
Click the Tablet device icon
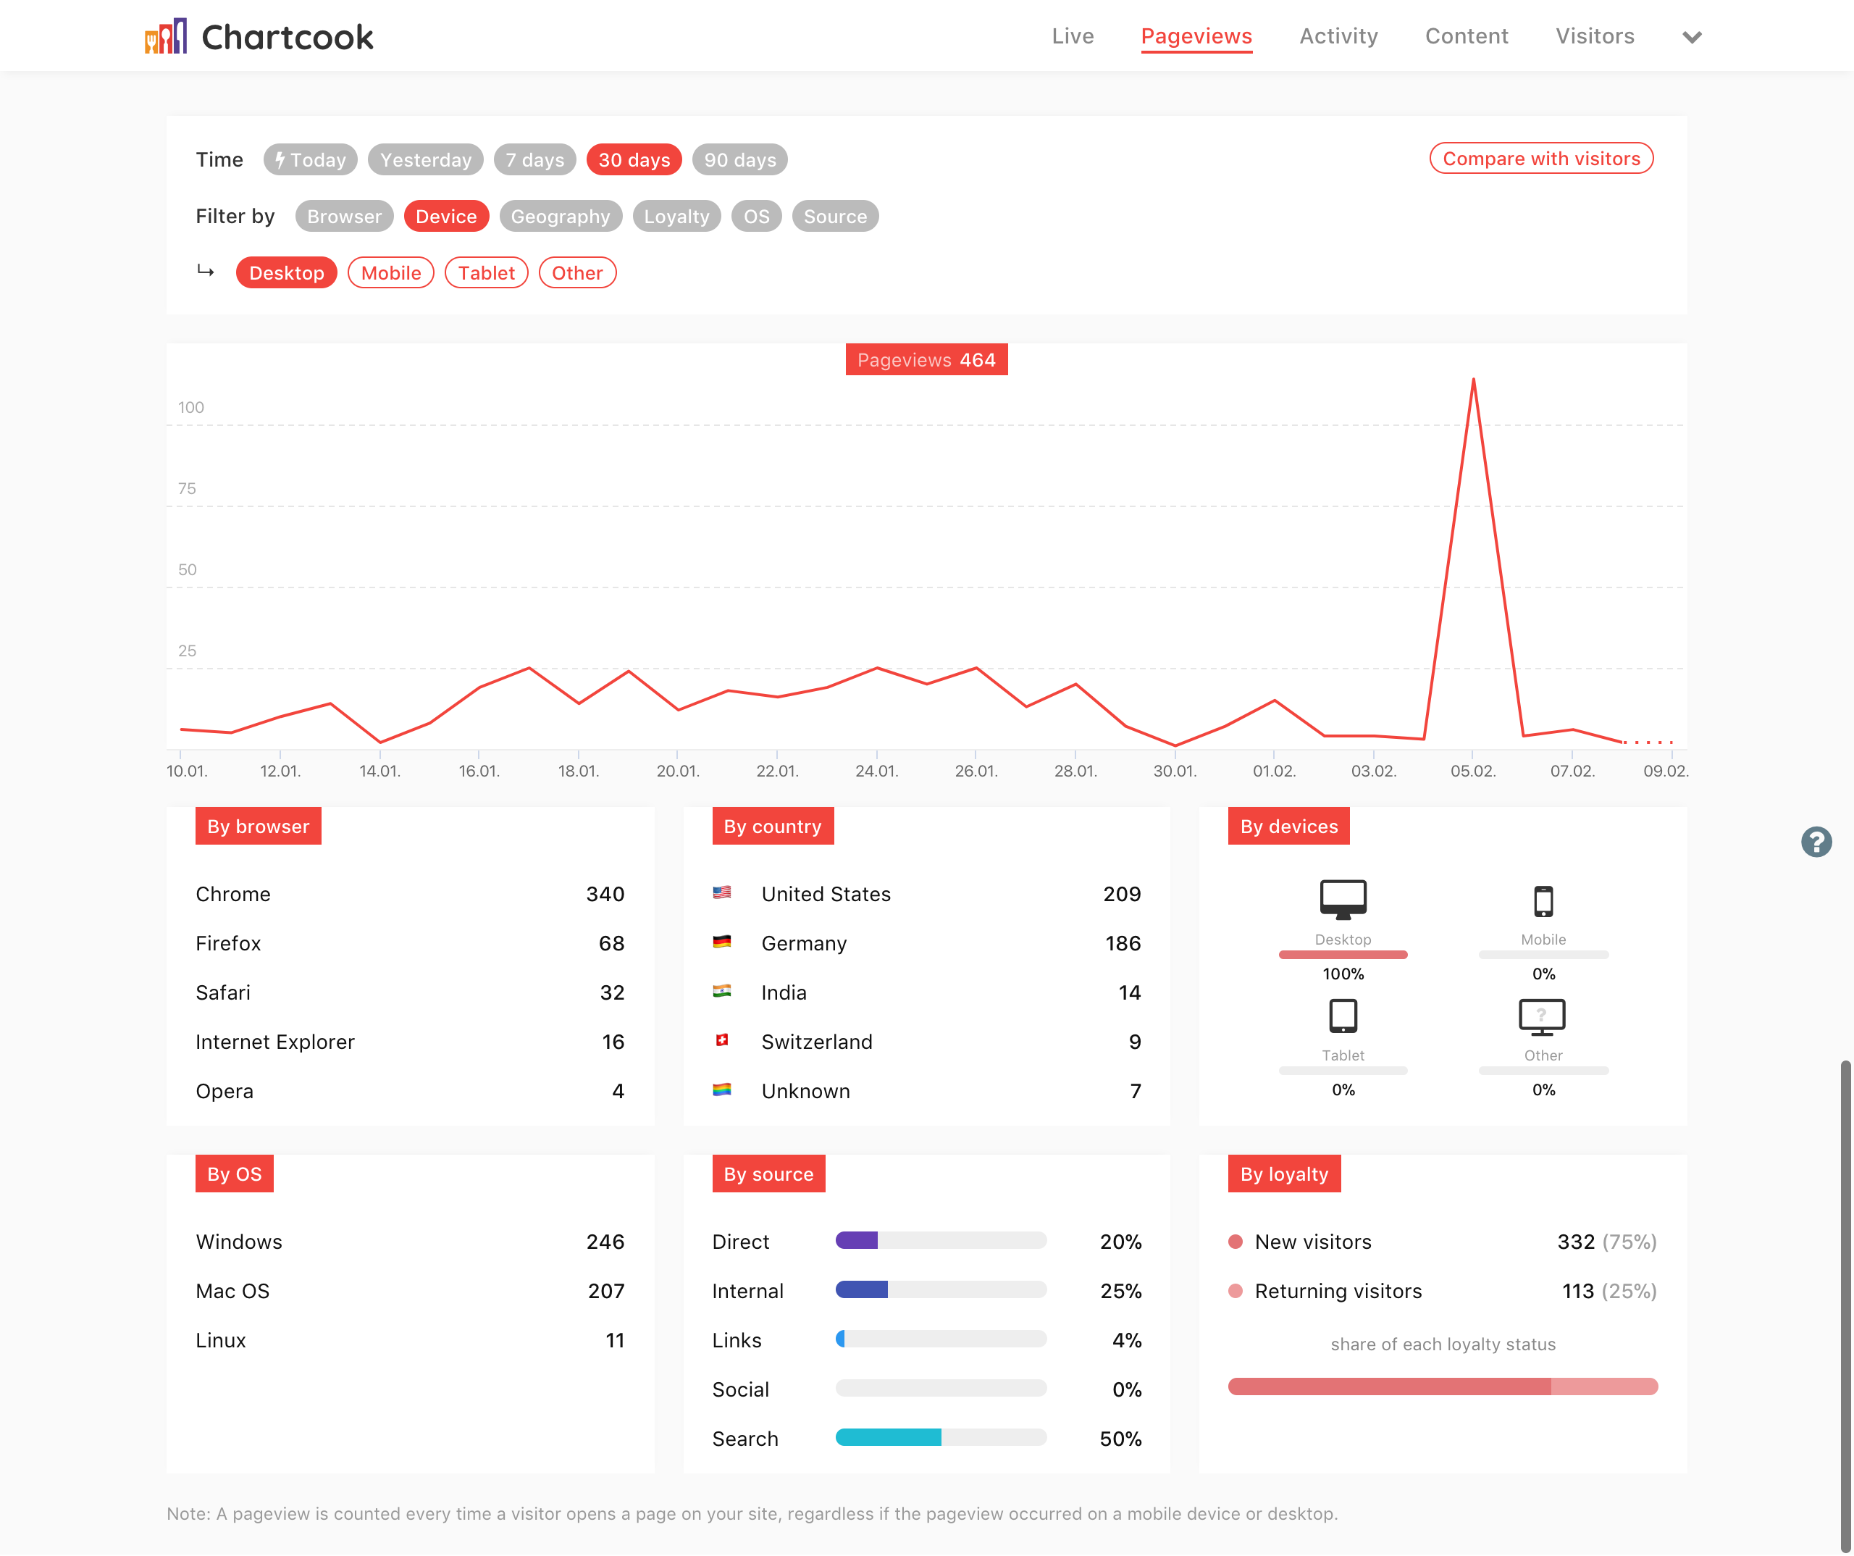1342,1016
